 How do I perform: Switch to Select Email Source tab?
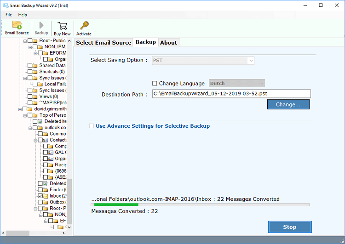tap(103, 43)
